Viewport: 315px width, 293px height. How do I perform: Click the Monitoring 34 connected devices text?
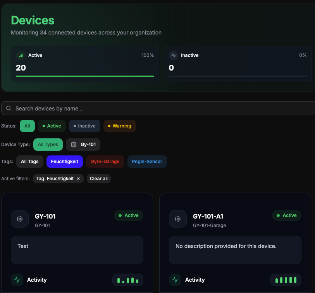point(86,33)
